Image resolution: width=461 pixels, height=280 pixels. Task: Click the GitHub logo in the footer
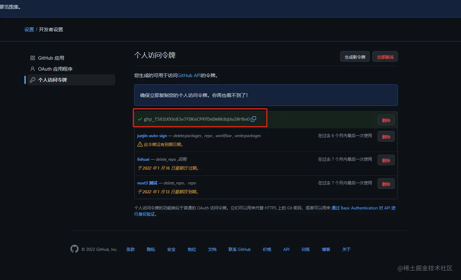74,249
